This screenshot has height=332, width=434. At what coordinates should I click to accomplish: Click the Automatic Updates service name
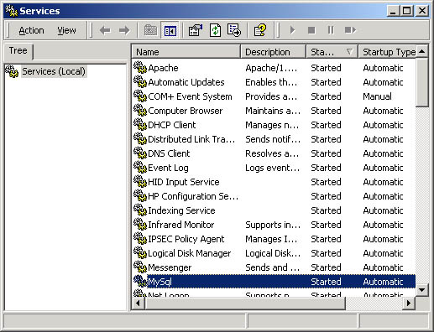(x=186, y=82)
